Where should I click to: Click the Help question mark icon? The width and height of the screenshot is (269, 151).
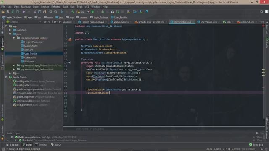147,12
